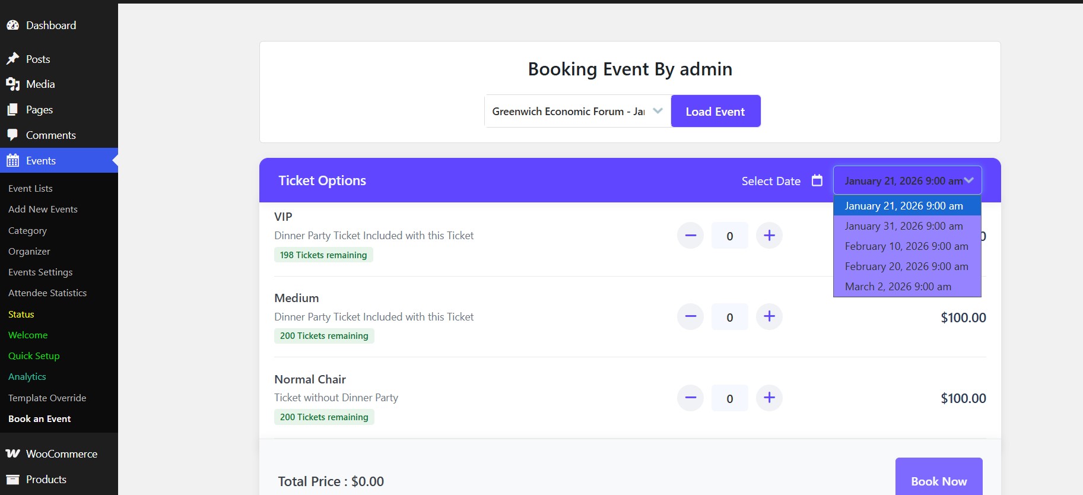
Task: Click the Book Now button
Action: click(939, 481)
